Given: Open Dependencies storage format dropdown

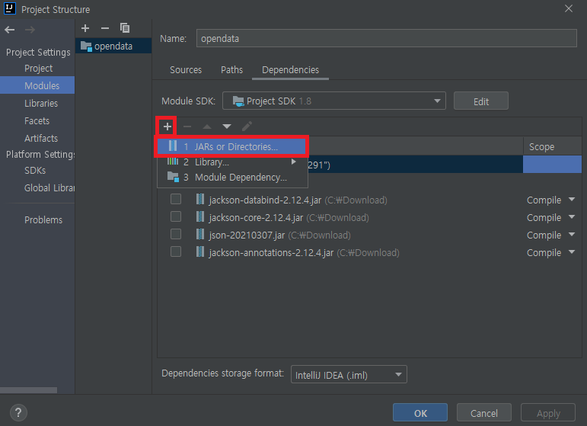Looking at the screenshot, I should tap(349, 374).
